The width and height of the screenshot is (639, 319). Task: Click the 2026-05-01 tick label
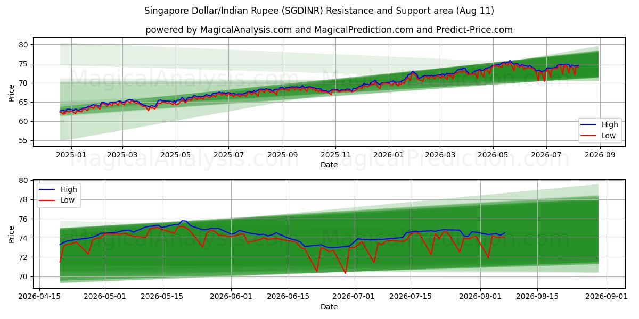pos(105,296)
